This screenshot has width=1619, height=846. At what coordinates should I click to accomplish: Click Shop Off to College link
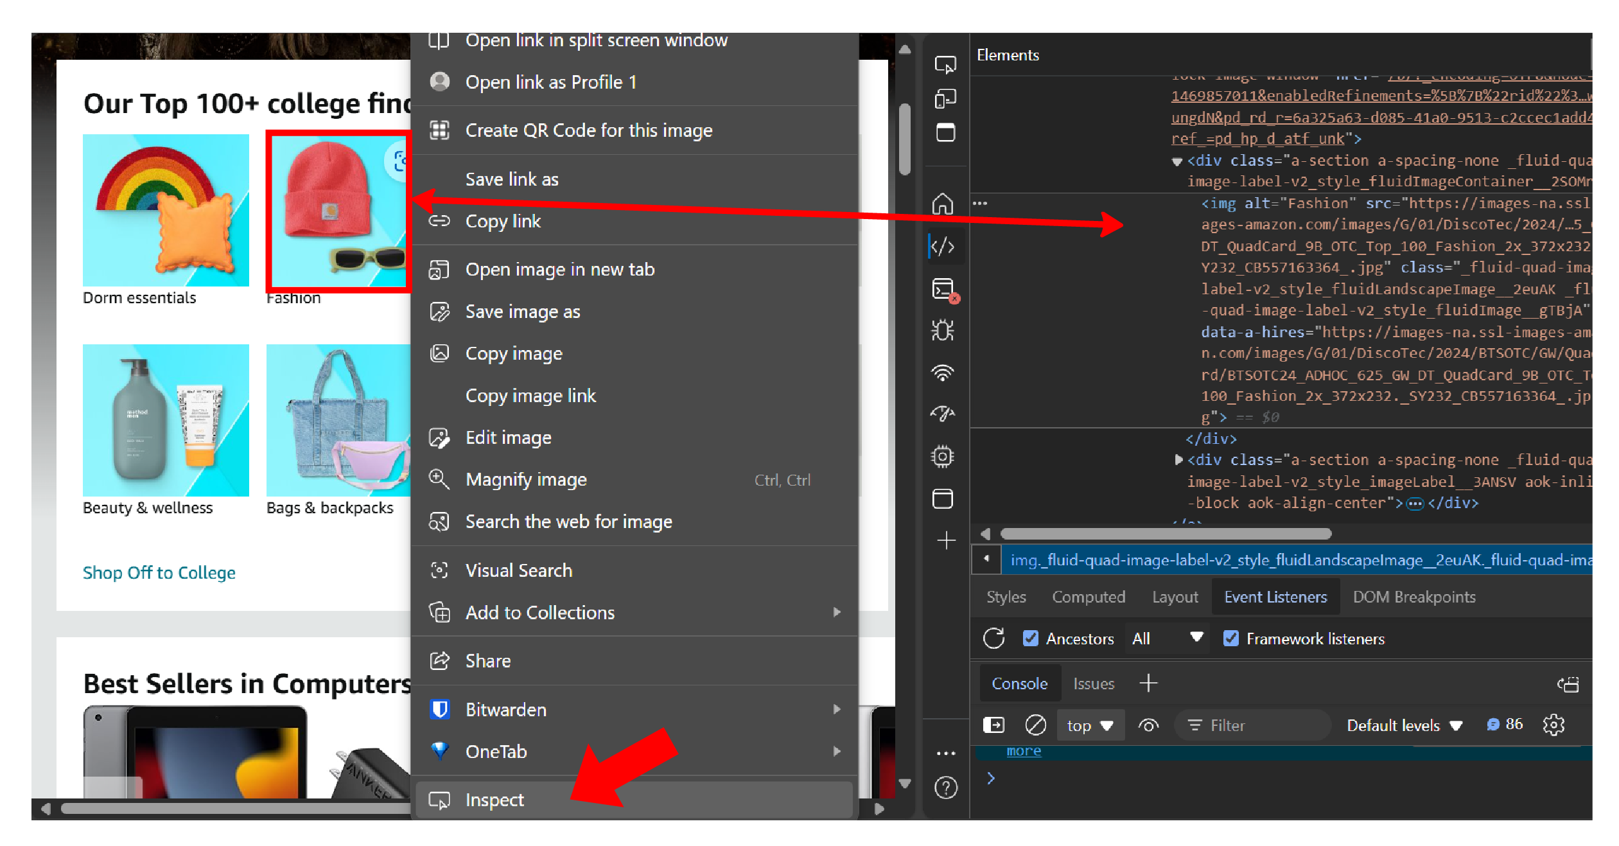tap(159, 573)
